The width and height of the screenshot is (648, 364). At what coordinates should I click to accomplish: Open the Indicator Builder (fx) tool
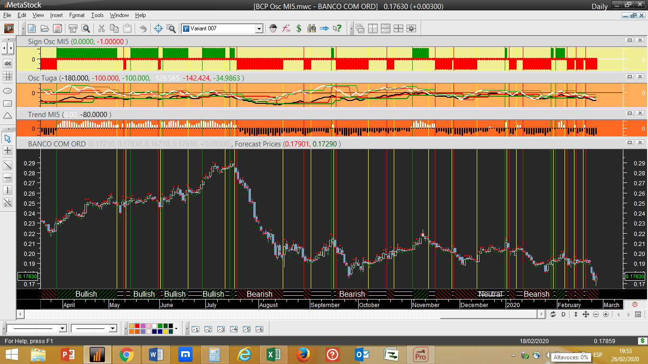tap(286, 28)
